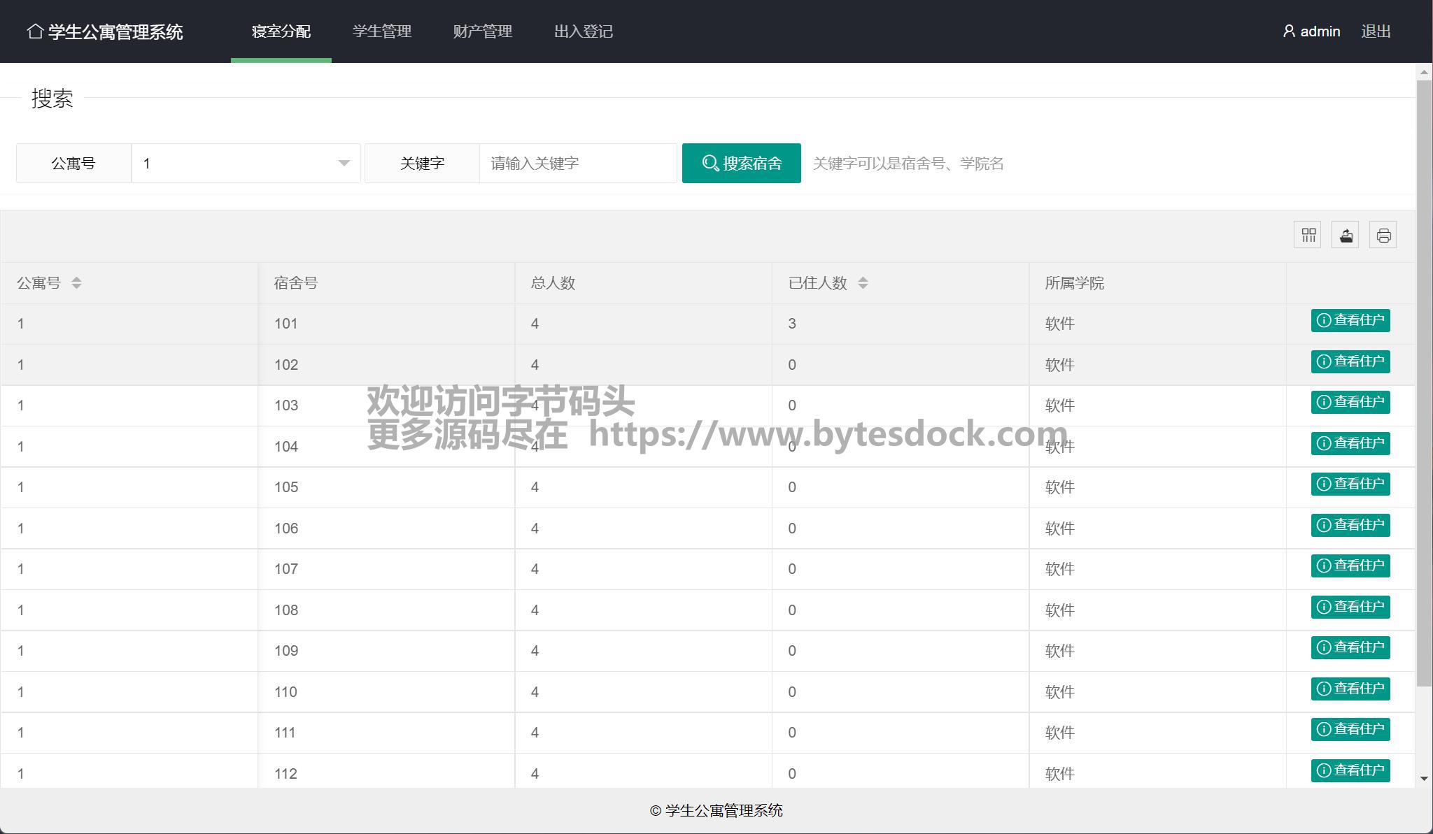Viewport: 1433px width, 834px height.
Task: View residents of dorm 101
Action: pos(1350,320)
